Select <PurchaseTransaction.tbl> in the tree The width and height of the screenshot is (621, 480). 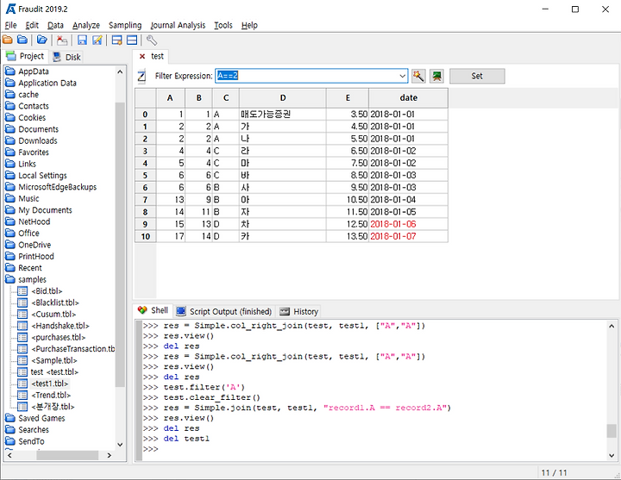point(72,349)
